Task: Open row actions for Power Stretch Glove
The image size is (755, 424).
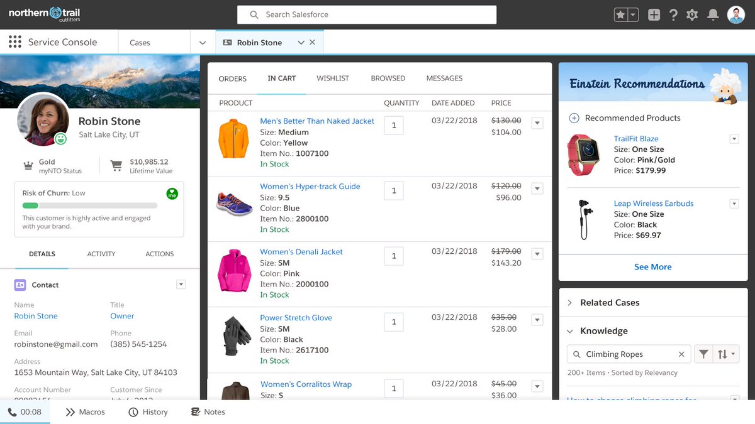Action: pos(537,320)
